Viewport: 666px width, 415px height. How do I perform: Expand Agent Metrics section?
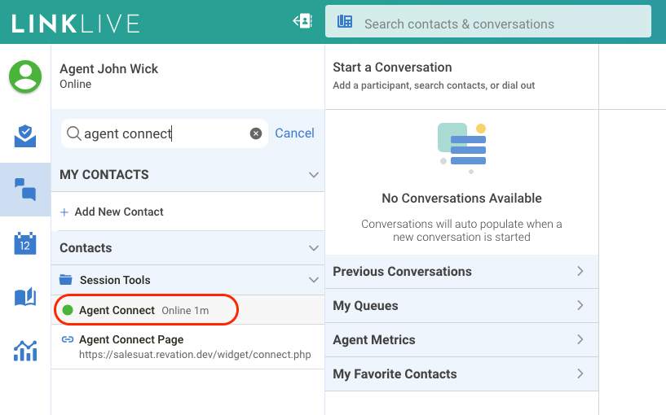(x=580, y=340)
